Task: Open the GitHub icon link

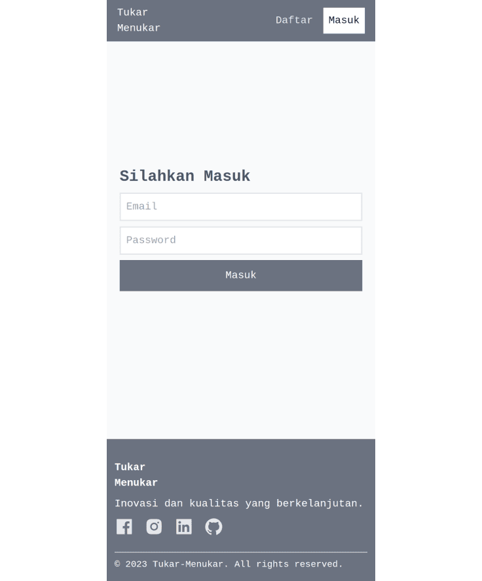Action: (213, 527)
